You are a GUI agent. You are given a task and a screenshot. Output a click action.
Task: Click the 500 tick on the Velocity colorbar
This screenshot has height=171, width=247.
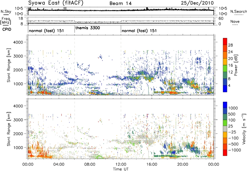click(x=232, y=114)
